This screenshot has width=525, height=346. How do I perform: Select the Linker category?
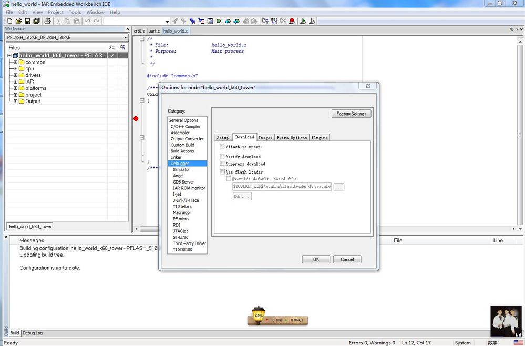tap(176, 157)
